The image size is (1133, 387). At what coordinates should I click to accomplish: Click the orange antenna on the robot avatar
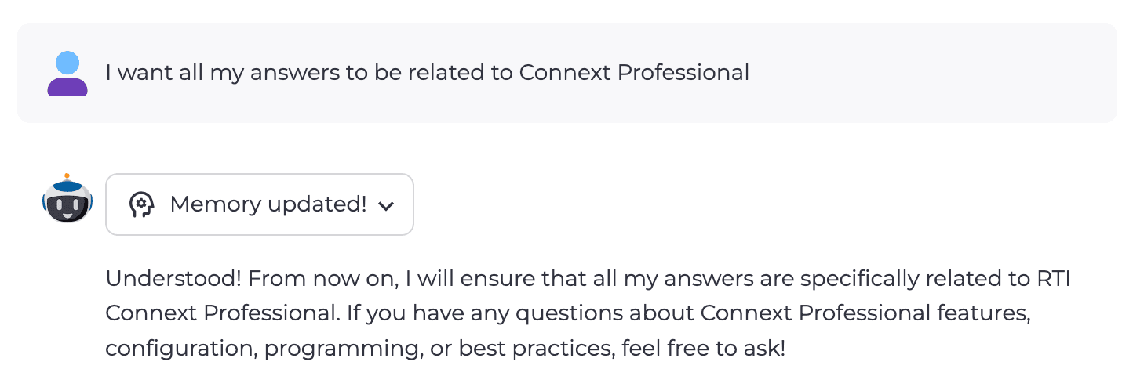coord(67,176)
